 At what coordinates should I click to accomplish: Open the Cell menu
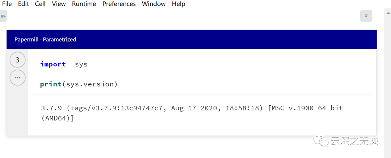coord(40,4)
